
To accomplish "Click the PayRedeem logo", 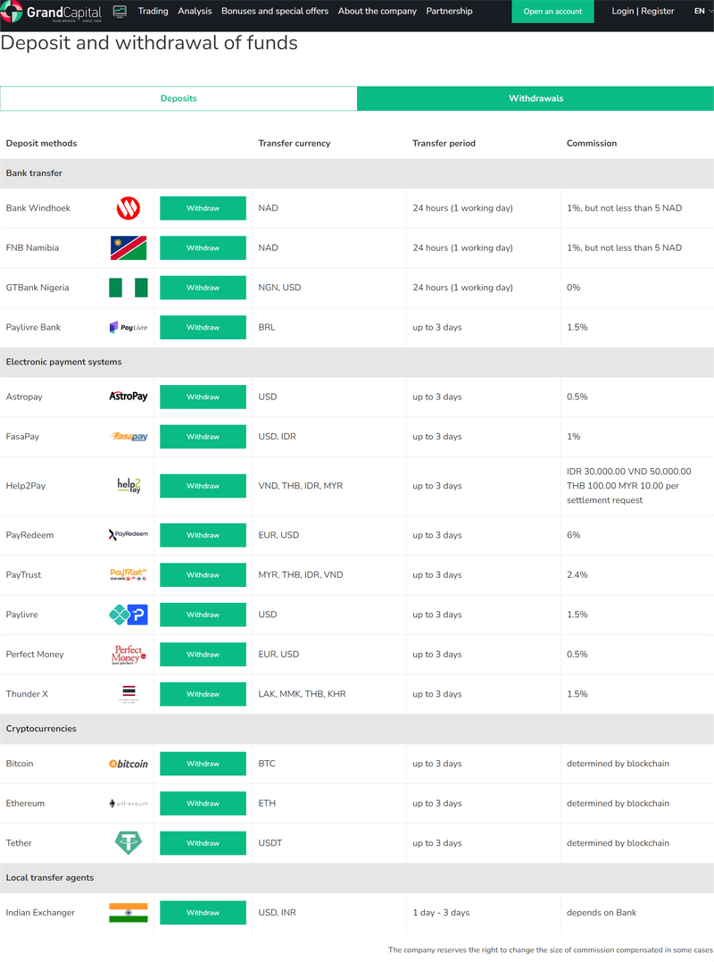I will [129, 534].
